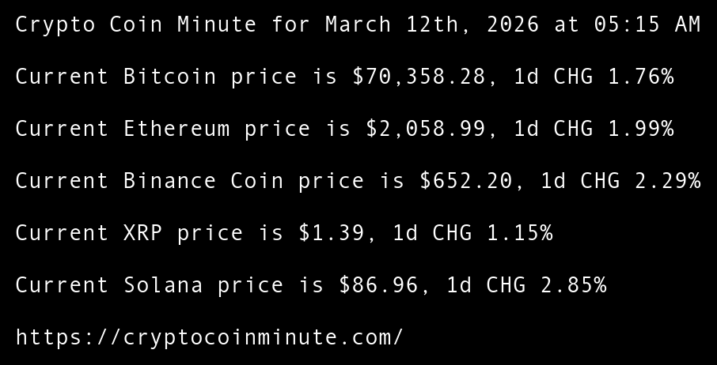
Task: Select the Binance Coin price $652.20
Action: pos(465,181)
